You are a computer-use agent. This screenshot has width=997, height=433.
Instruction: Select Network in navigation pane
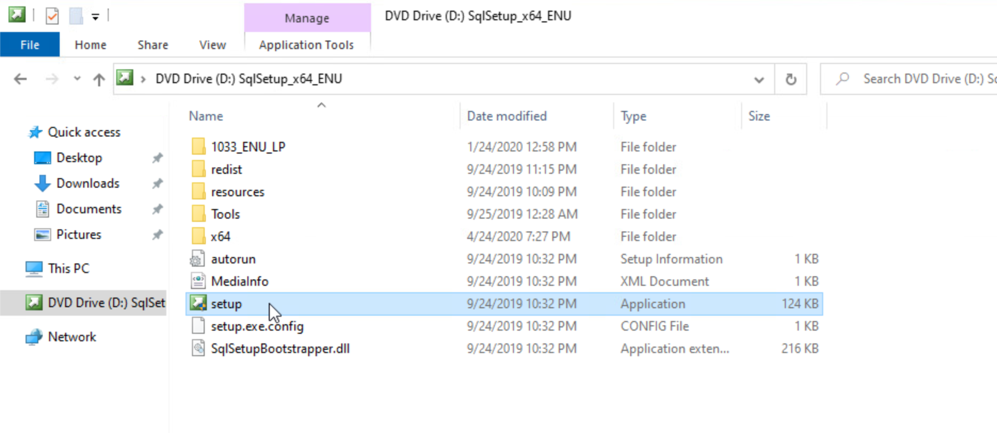(72, 336)
